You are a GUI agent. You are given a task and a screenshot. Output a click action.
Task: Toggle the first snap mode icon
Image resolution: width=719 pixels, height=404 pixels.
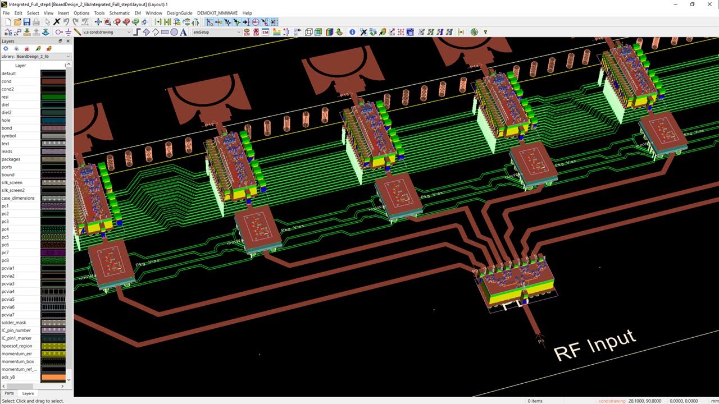[x=210, y=22]
